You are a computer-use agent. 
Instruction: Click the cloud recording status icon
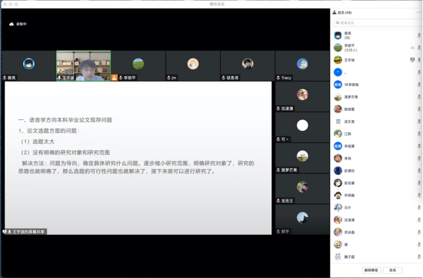[x=12, y=24]
